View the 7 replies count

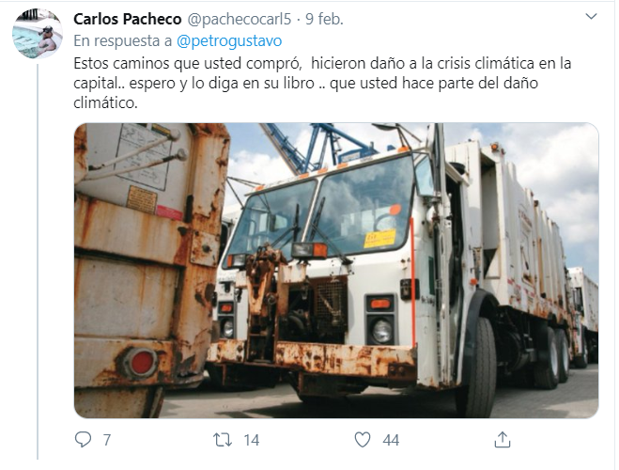106,440
